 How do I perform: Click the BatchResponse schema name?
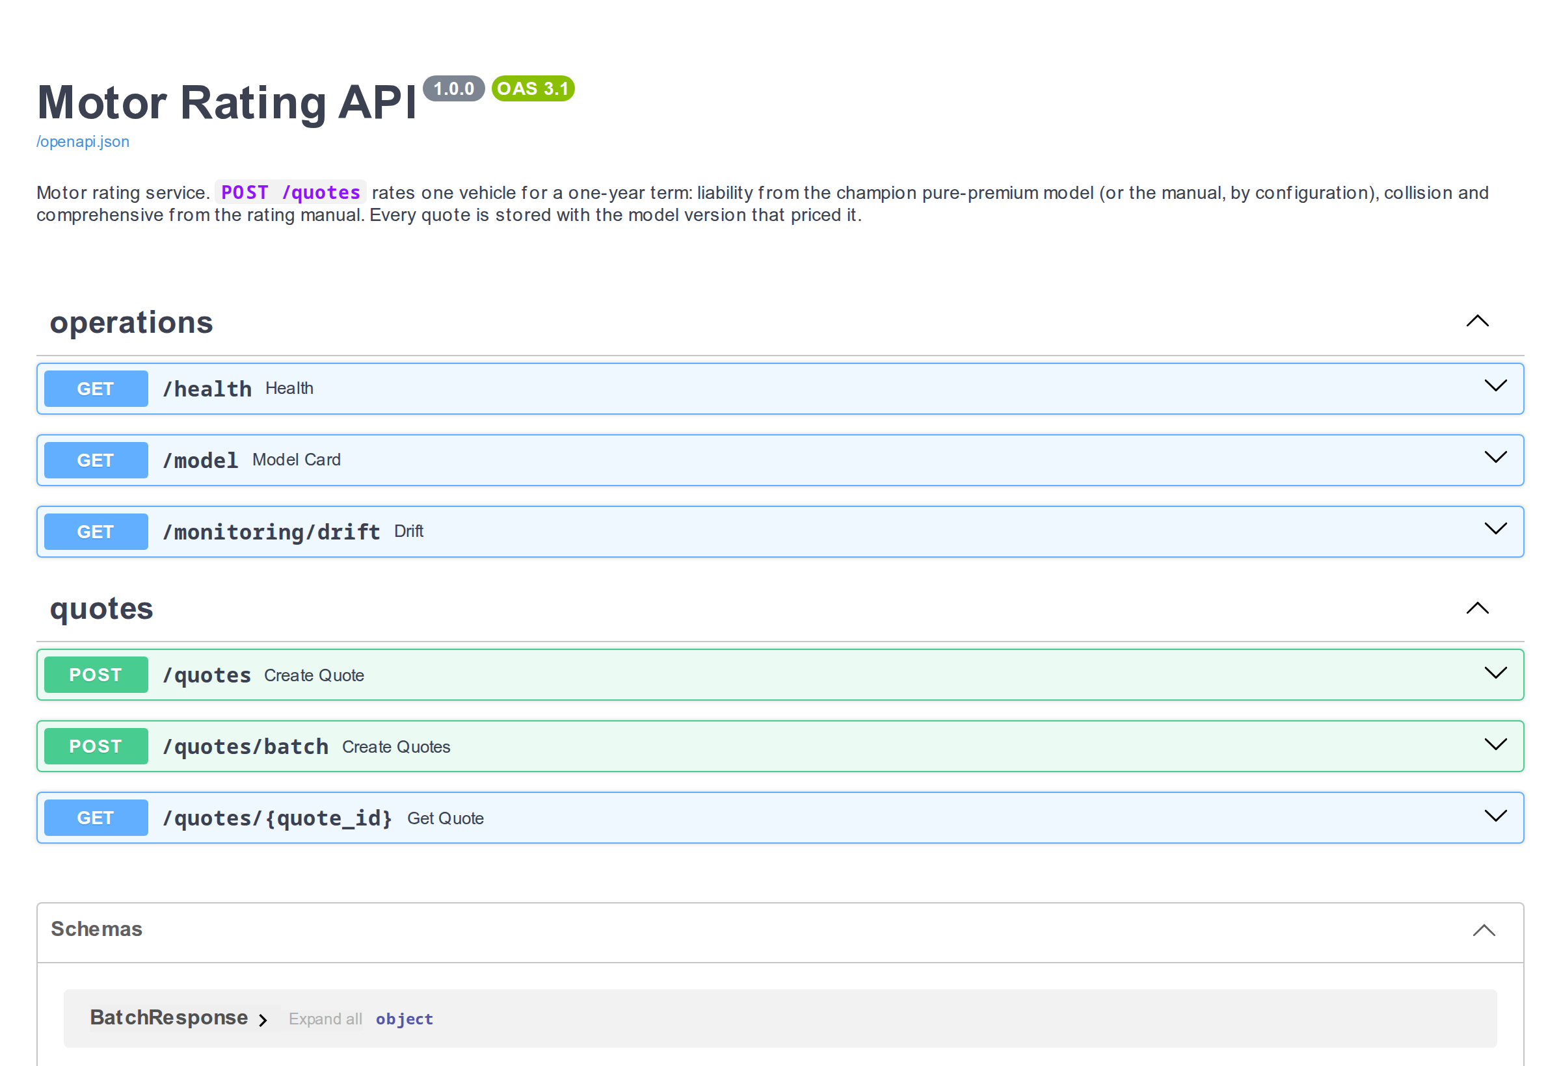168,1018
